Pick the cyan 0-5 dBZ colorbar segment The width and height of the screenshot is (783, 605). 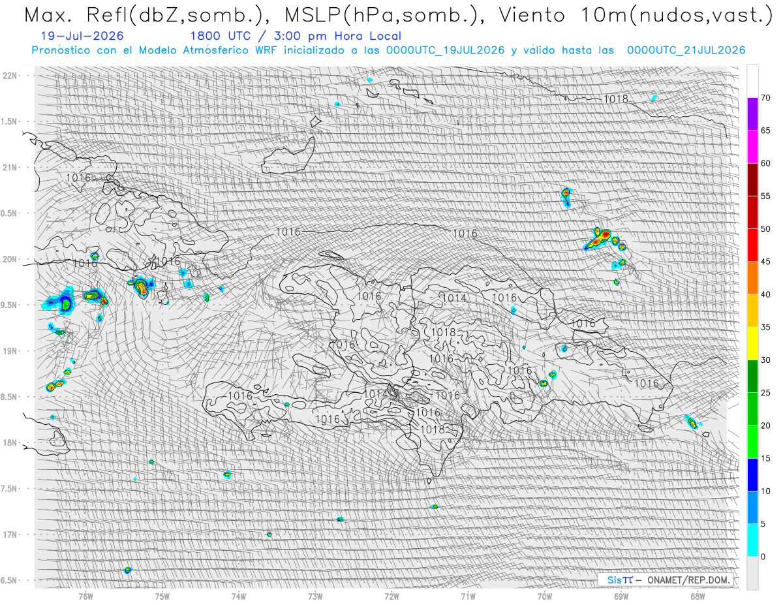click(752, 540)
